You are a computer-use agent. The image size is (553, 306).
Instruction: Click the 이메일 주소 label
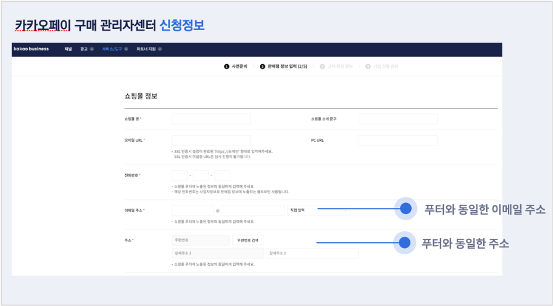click(x=135, y=210)
